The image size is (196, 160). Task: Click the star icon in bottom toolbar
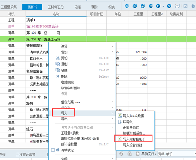click(x=137, y=154)
